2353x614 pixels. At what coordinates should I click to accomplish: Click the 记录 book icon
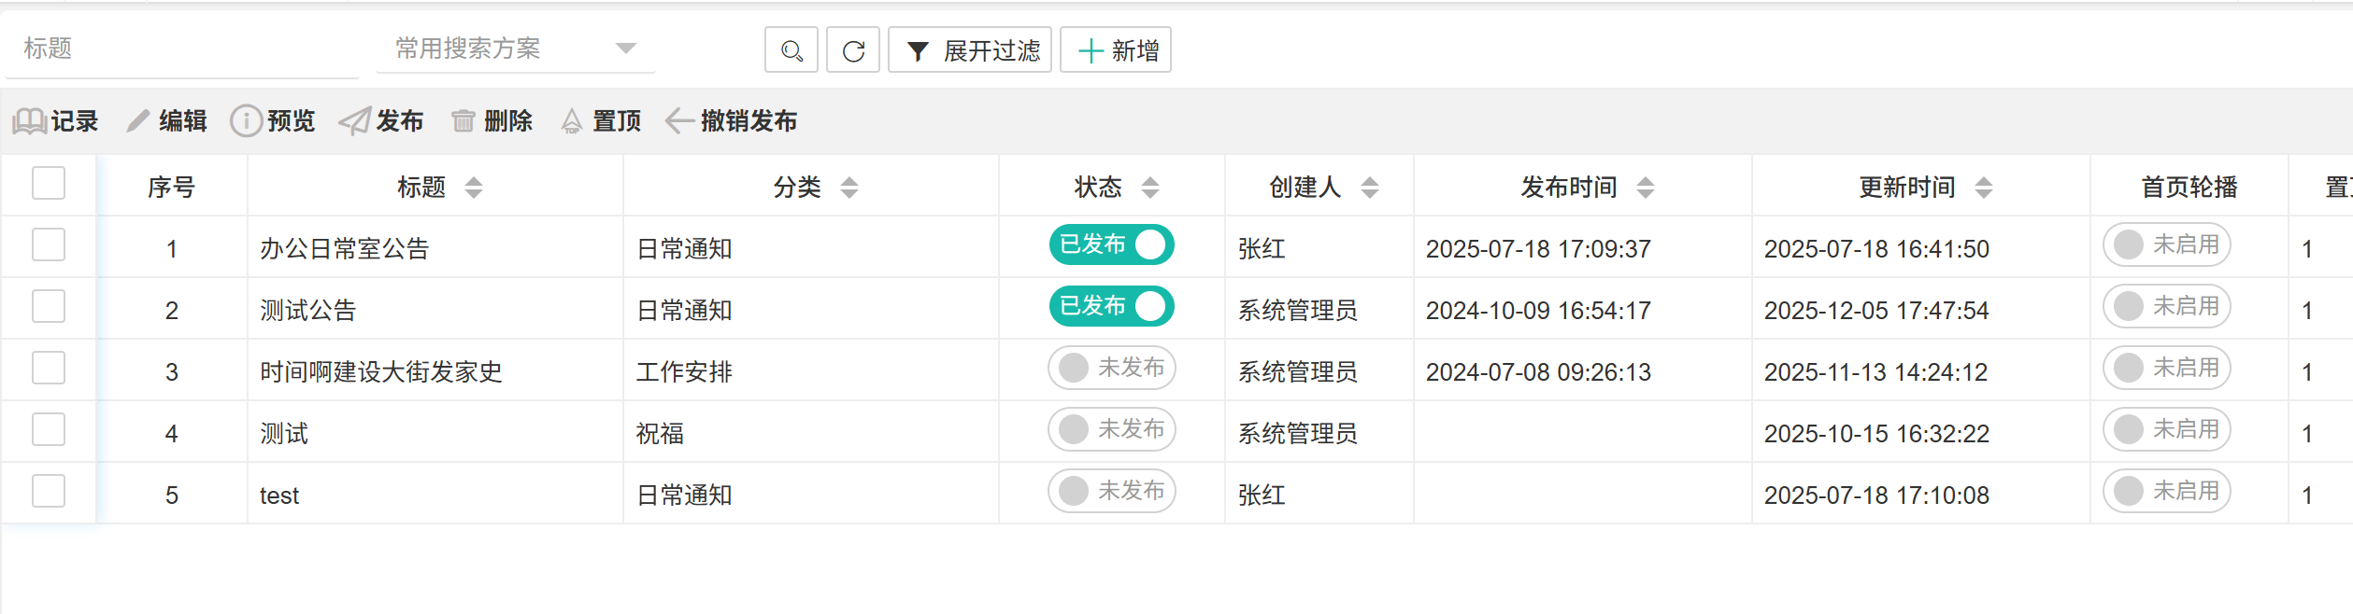pyautogui.click(x=29, y=121)
